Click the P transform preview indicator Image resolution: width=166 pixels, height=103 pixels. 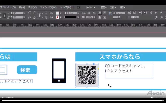[x=40, y=15]
